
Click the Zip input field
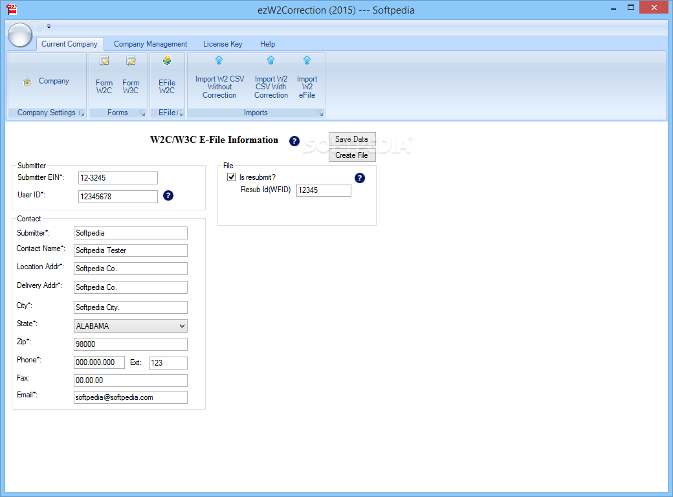click(131, 344)
